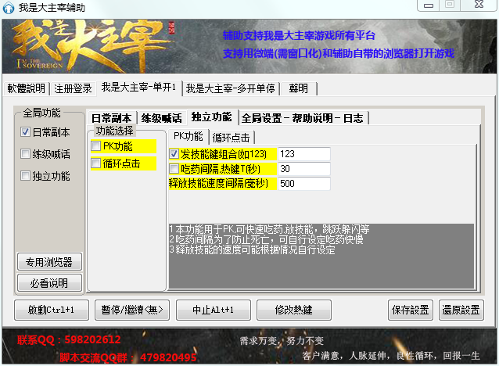Click the skill key combination field showing 123
Screen dimensions: 499x366
[x=303, y=153]
